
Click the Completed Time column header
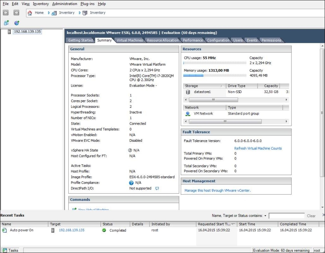(298, 224)
